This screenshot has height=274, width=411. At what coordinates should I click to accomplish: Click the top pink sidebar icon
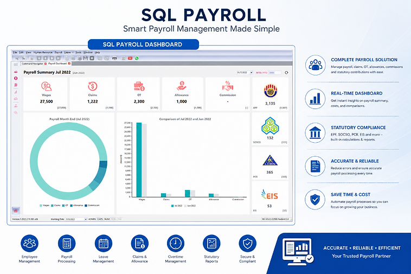[x=16, y=72]
